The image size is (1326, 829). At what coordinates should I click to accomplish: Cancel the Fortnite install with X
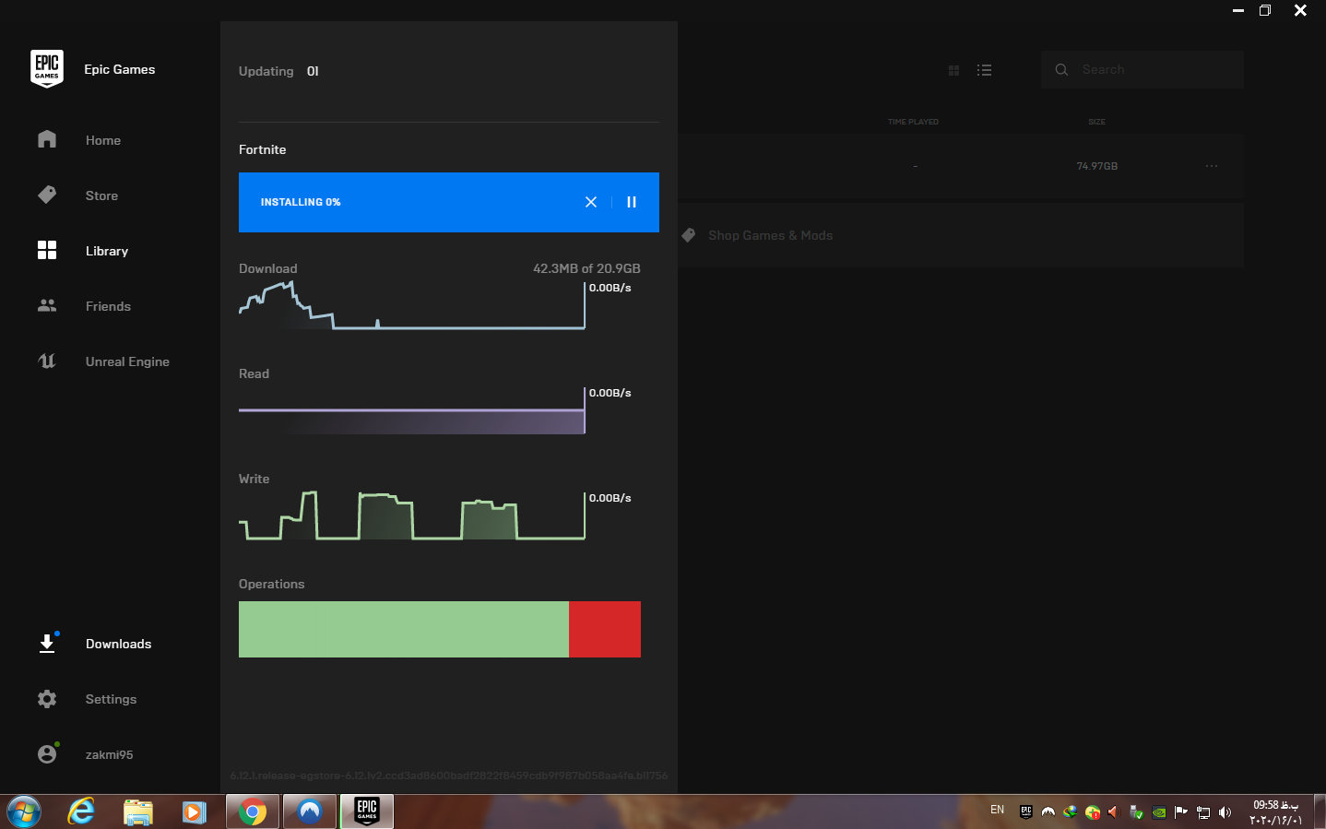point(591,202)
